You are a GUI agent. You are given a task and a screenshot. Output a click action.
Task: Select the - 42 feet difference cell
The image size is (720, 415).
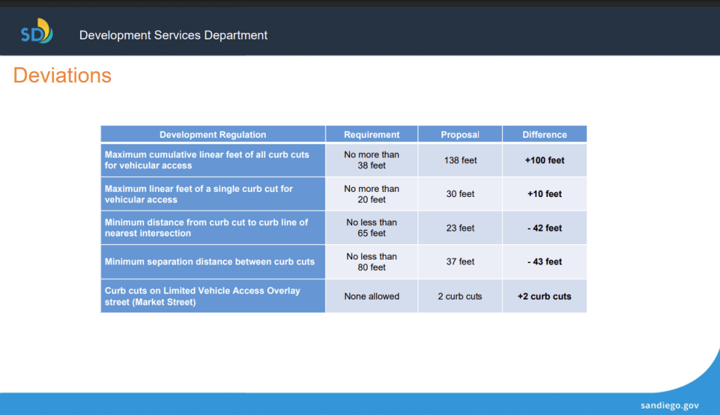(545, 228)
